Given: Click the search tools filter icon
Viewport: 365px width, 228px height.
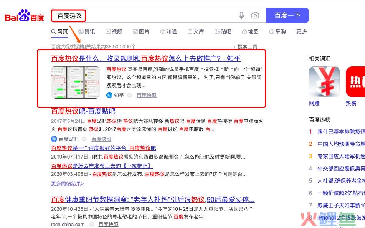Looking at the screenshot, I should [x=235, y=46].
